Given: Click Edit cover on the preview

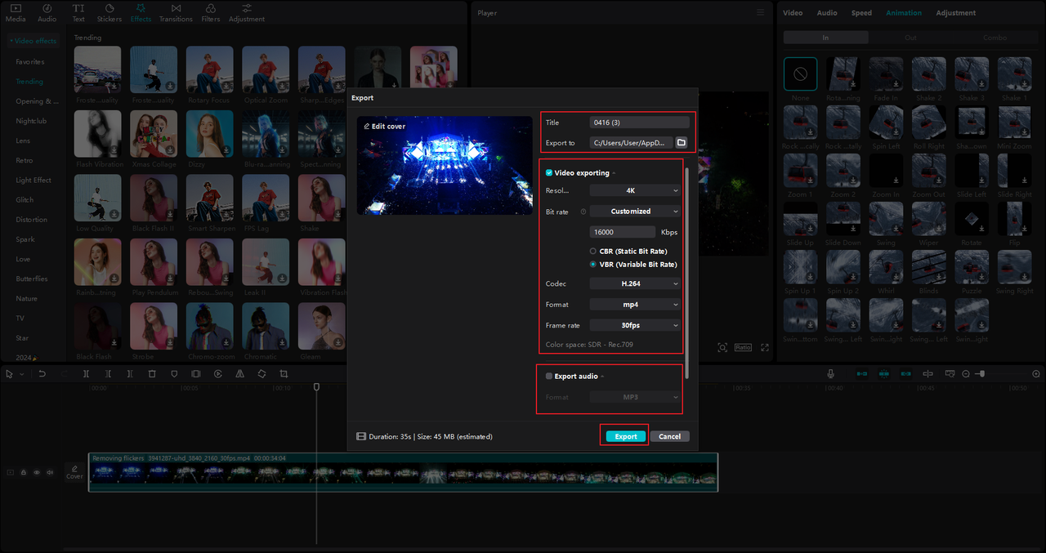Looking at the screenshot, I should point(384,127).
